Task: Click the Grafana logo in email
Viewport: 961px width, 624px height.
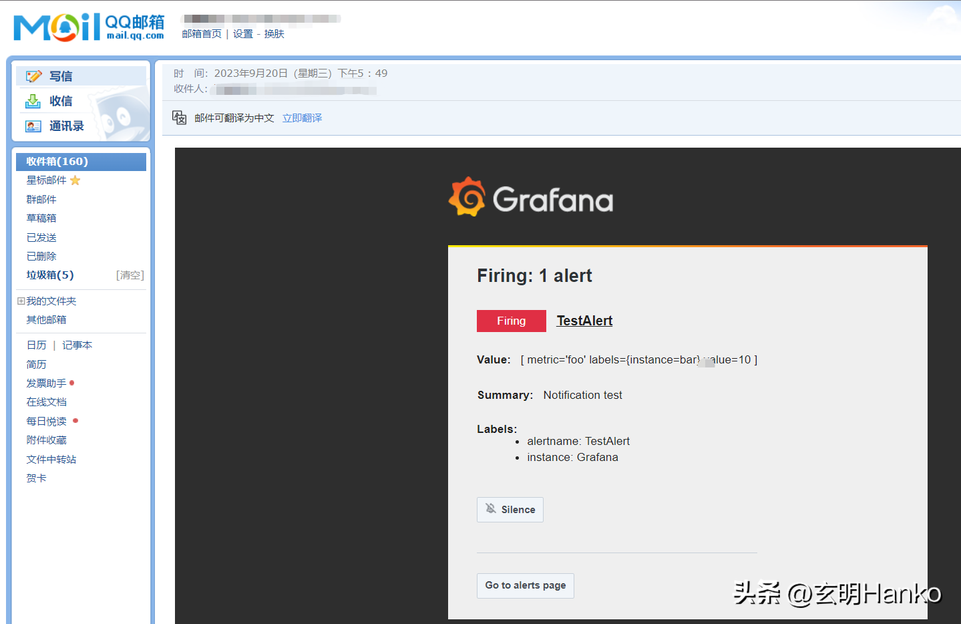Action: [x=531, y=197]
